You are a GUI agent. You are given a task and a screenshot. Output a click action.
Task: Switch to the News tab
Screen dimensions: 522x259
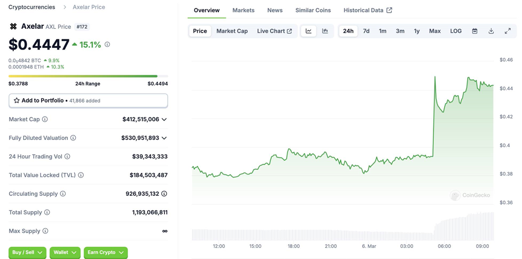tap(275, 10)
